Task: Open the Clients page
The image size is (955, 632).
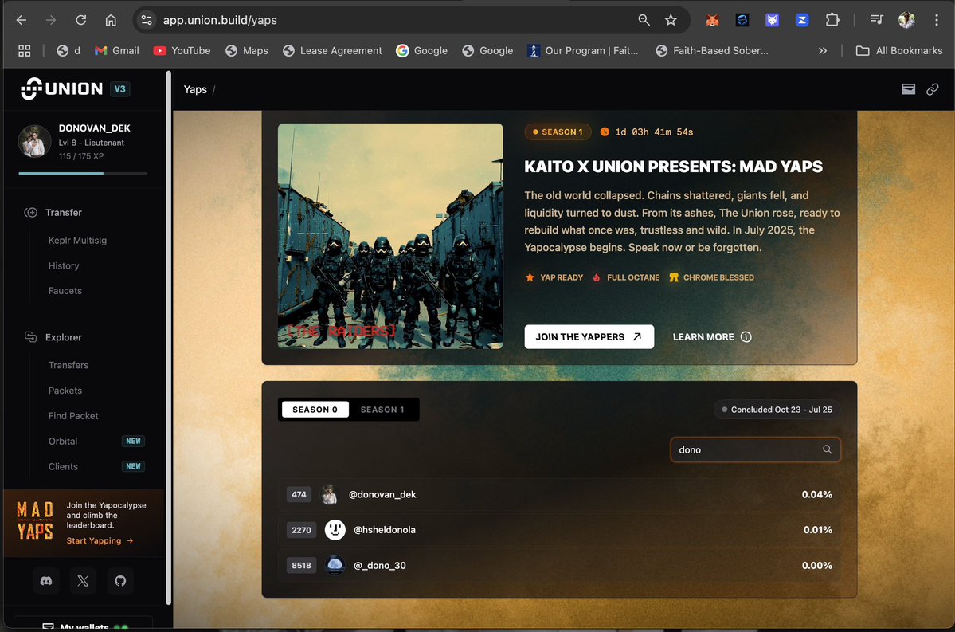Action: (x=64, y=466)
